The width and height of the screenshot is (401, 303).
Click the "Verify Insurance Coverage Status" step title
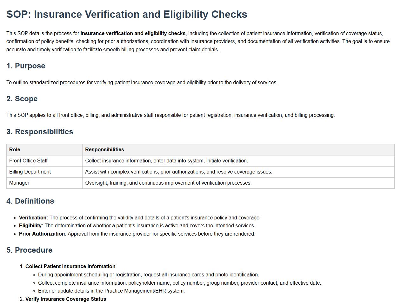(x=65, y=299)
